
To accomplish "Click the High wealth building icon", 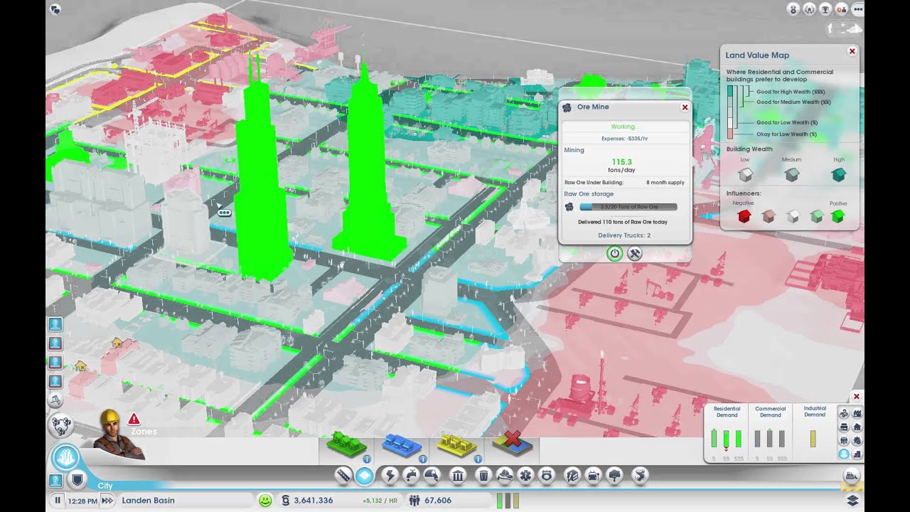I will (839, 174).
